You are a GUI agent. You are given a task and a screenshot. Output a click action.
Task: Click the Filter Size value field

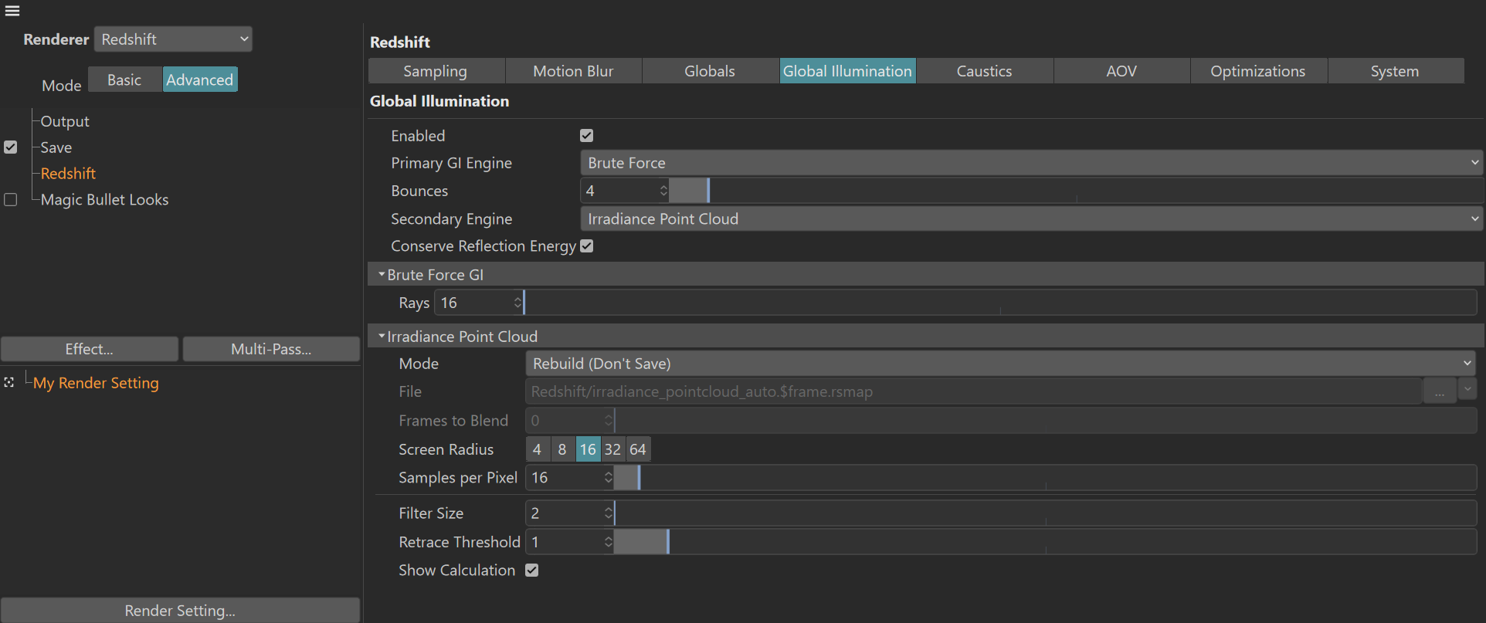click(565, 513)
